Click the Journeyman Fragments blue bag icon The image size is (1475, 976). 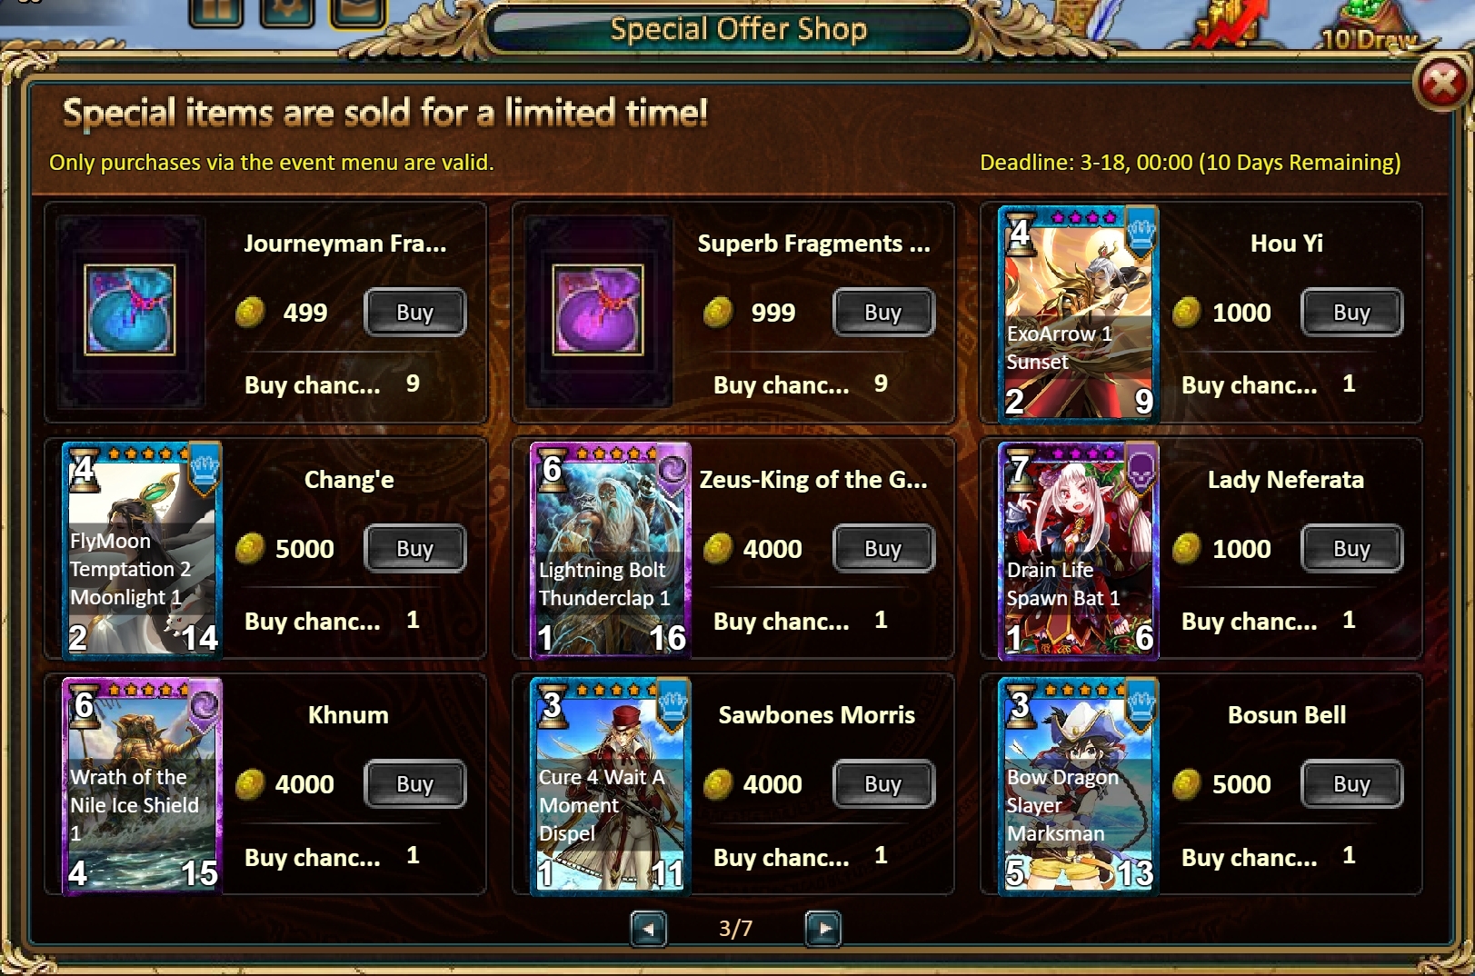[130, 310]
